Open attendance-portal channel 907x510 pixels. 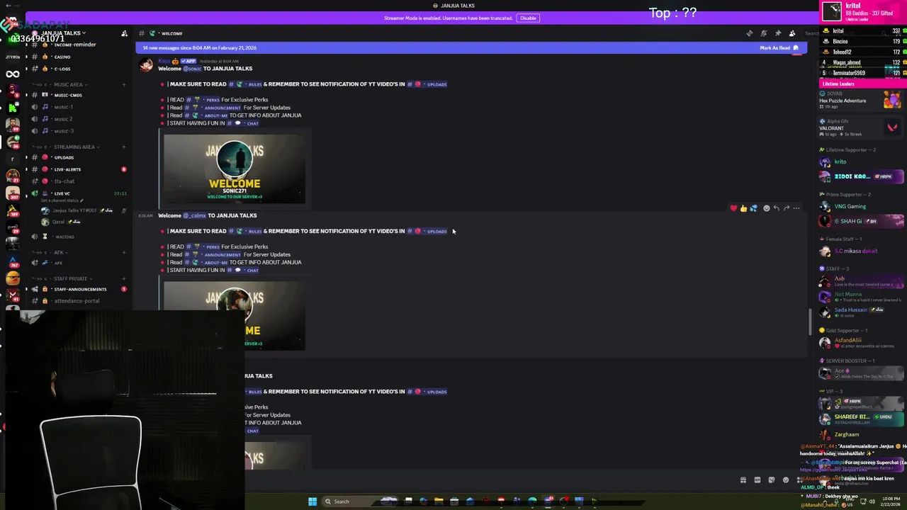(x=78, y=301)
